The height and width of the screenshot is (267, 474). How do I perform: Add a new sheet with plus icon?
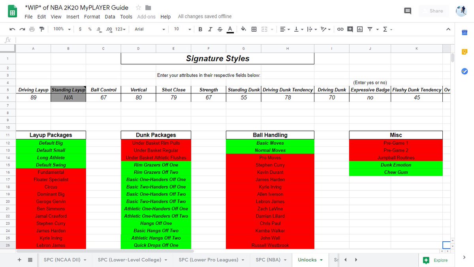pos(19,260)
